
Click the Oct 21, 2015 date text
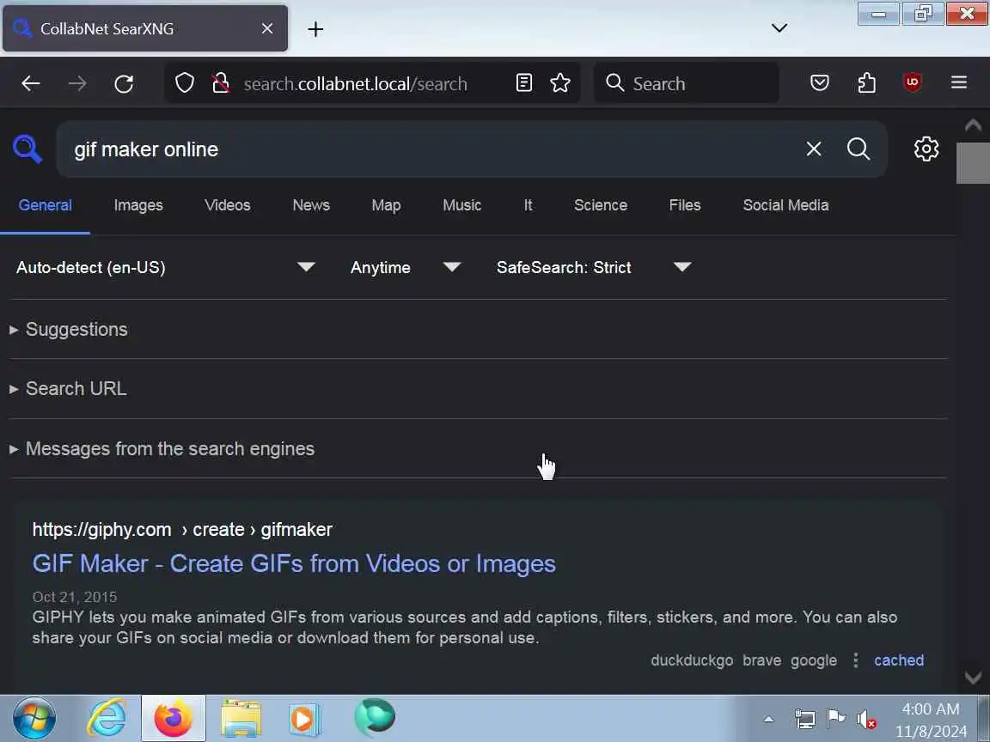75,597
